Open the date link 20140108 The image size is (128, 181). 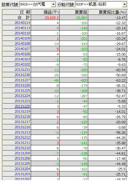click(23, 43)
